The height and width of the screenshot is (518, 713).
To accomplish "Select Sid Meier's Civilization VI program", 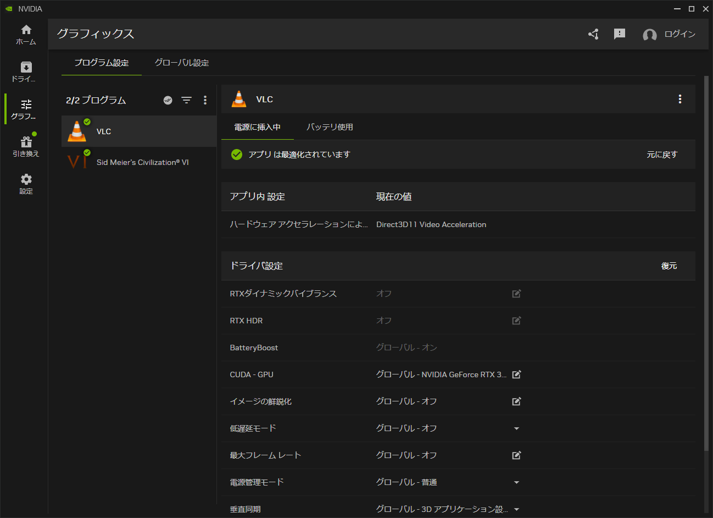I will click(x=139, y=162).
